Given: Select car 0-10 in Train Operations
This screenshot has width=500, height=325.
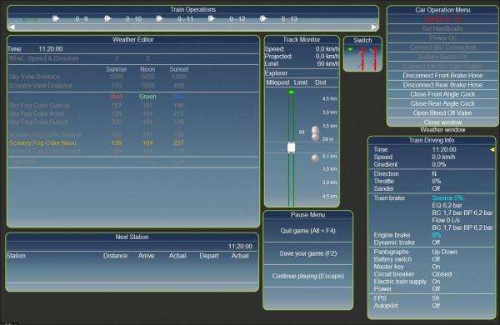Looking at the screenshot, I should 133,19.
